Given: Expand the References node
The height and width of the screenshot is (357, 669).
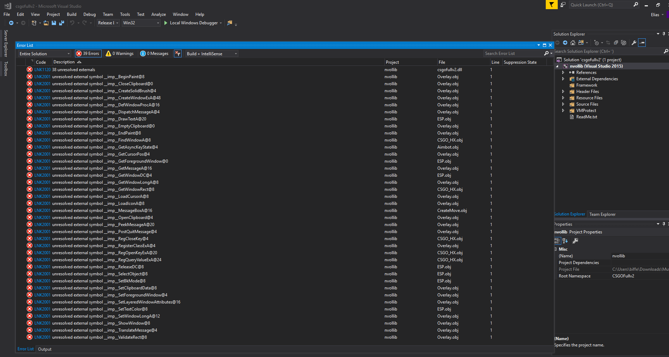Looking at the screenshot, I should coord(563,73).
